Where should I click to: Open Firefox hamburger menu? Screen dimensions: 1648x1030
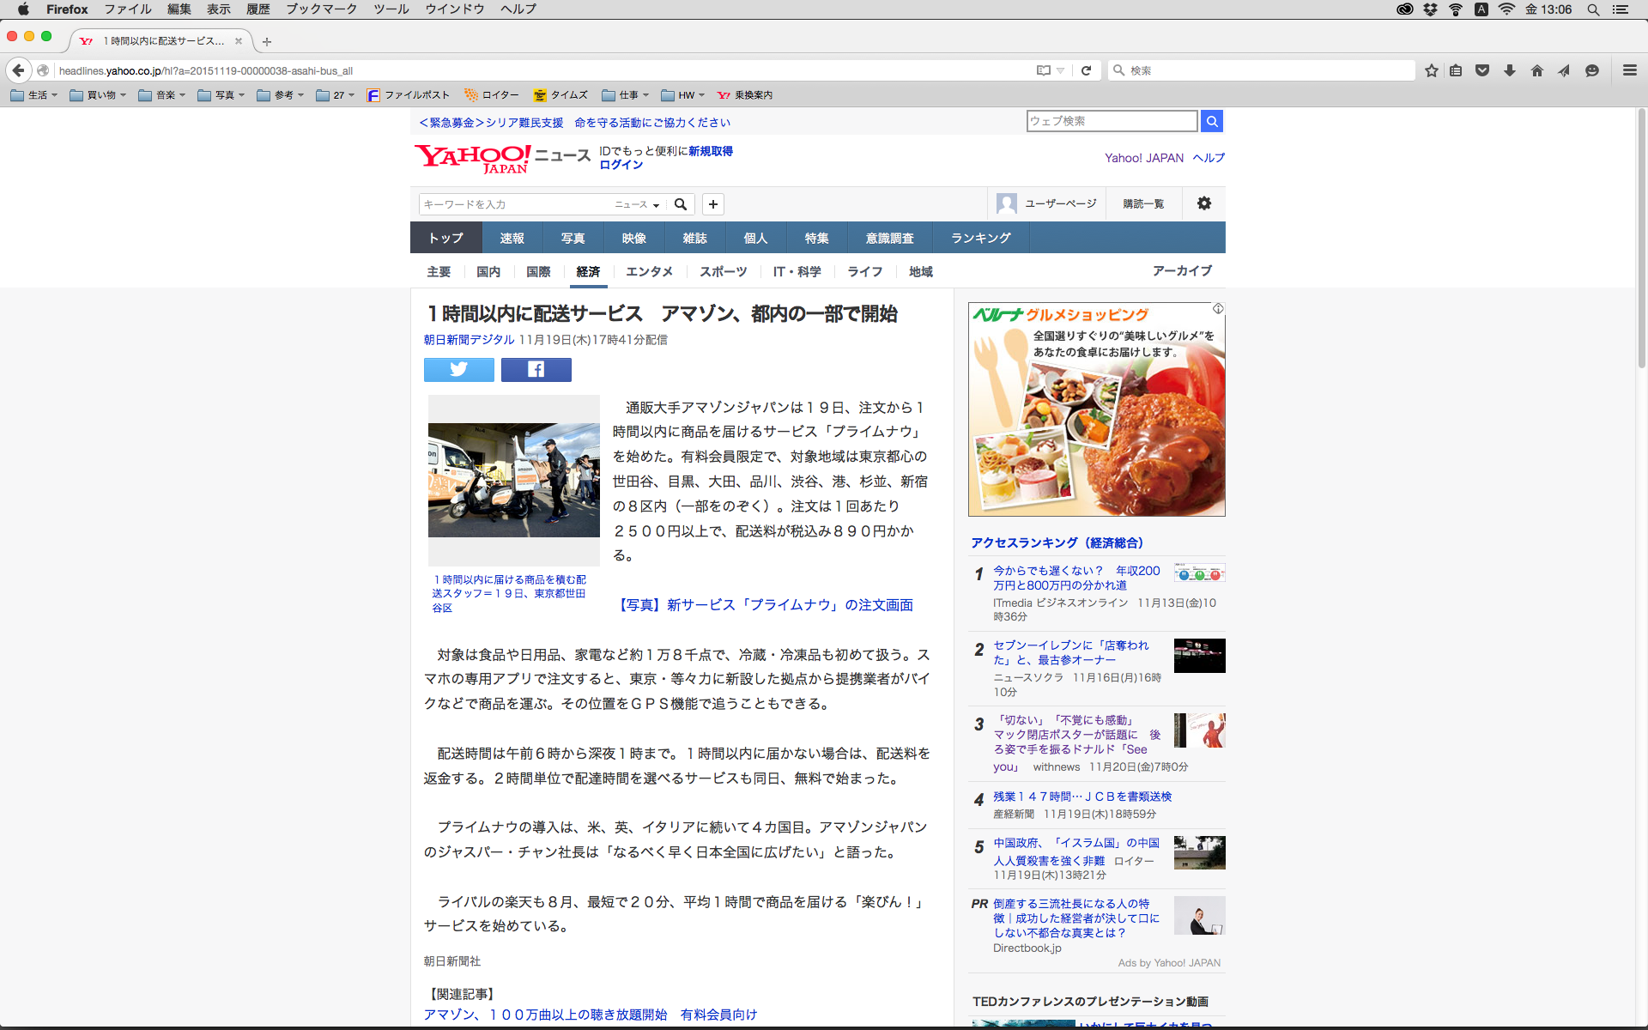1629,70
